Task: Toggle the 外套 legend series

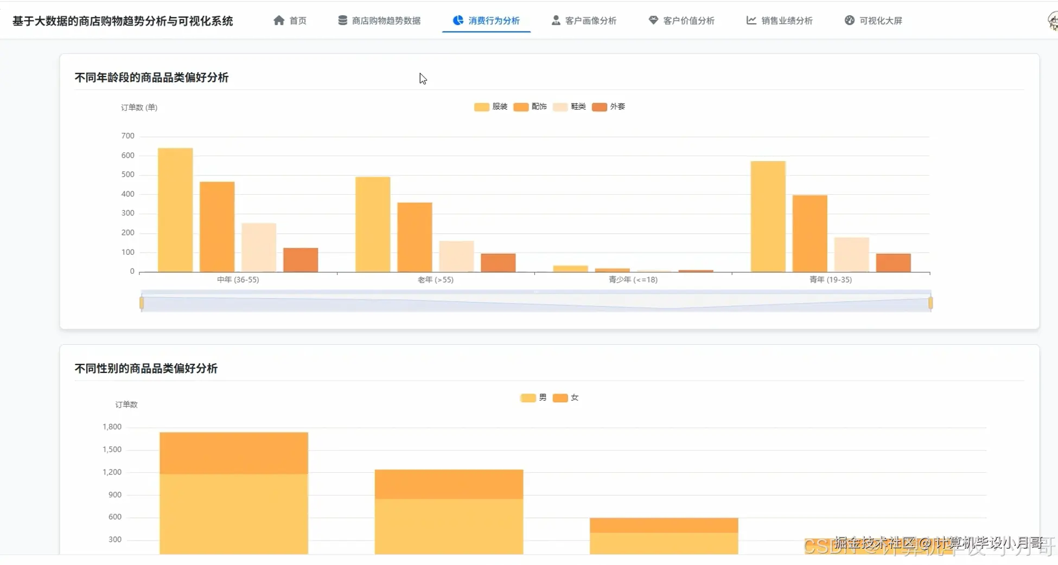Action: [x=609, y=107]
